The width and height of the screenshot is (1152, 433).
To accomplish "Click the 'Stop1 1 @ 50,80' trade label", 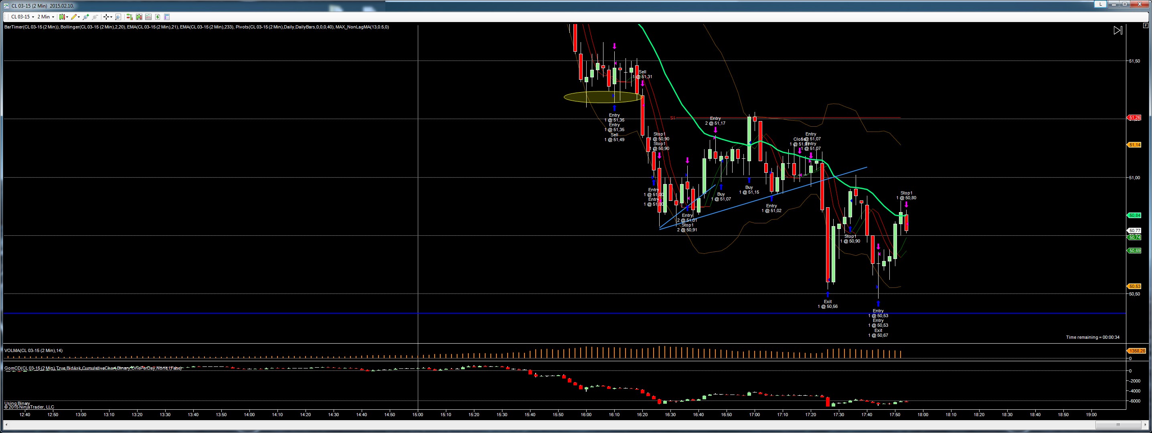I will pyautogui.click(x=906, y=196).
